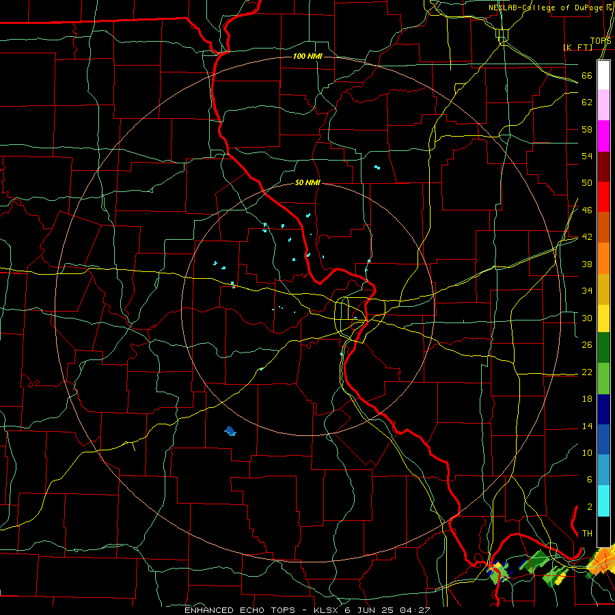Click the 46 legend value label
This screenshot has height=615, width=615.
point(587,210)
